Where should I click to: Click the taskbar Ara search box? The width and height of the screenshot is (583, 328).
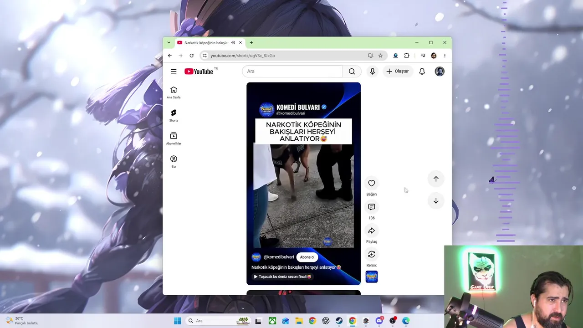click(x=219, y=321)
